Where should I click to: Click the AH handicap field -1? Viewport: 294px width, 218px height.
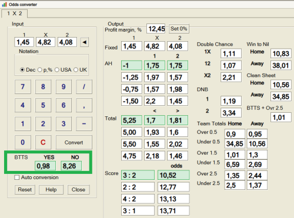(x=132, y=65)
